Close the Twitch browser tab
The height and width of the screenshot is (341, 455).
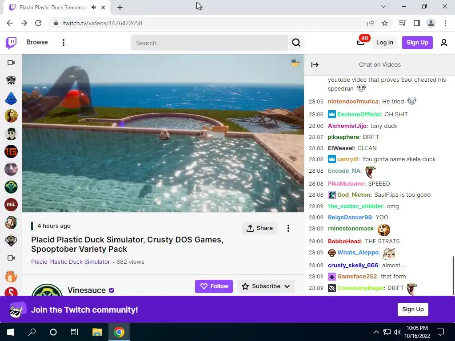tap(103, 8)
